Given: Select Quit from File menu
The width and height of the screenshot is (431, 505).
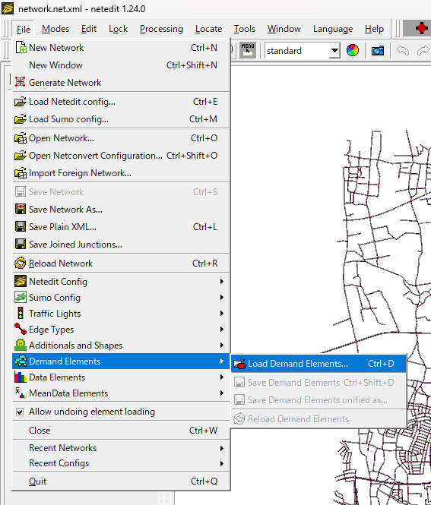Looking at the screenshot, I should 121,481.
